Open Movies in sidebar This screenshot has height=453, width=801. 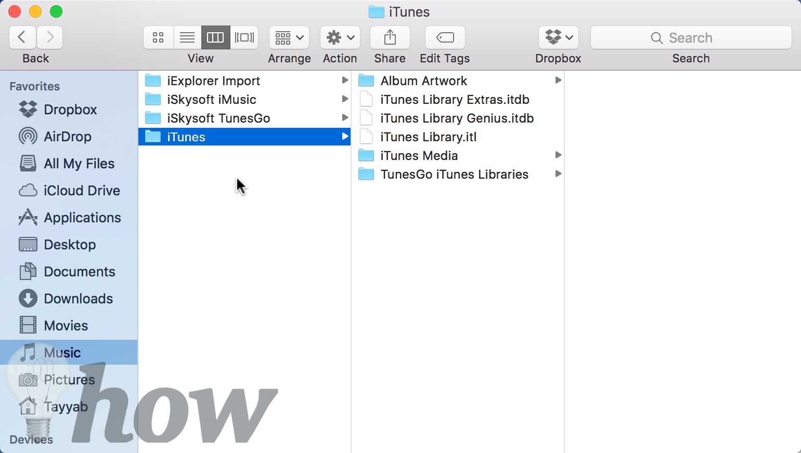point(69,326)
